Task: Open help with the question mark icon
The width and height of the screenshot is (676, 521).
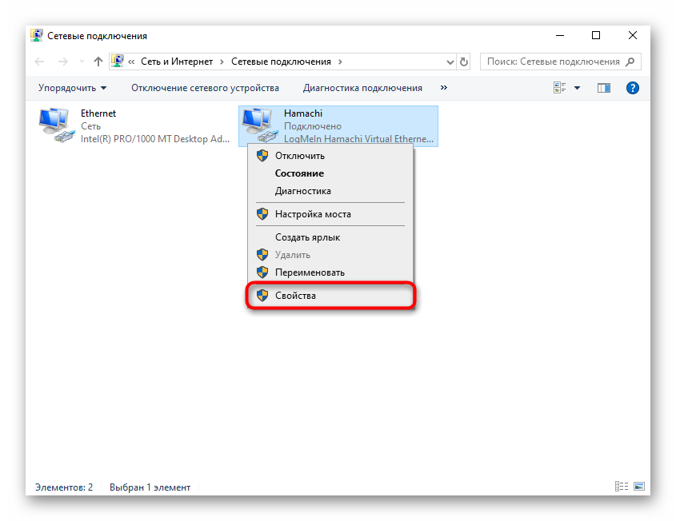Action: pos(633,88)
